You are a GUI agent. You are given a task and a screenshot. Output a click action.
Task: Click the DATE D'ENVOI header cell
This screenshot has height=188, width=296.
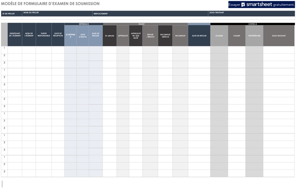coord(83,36)
